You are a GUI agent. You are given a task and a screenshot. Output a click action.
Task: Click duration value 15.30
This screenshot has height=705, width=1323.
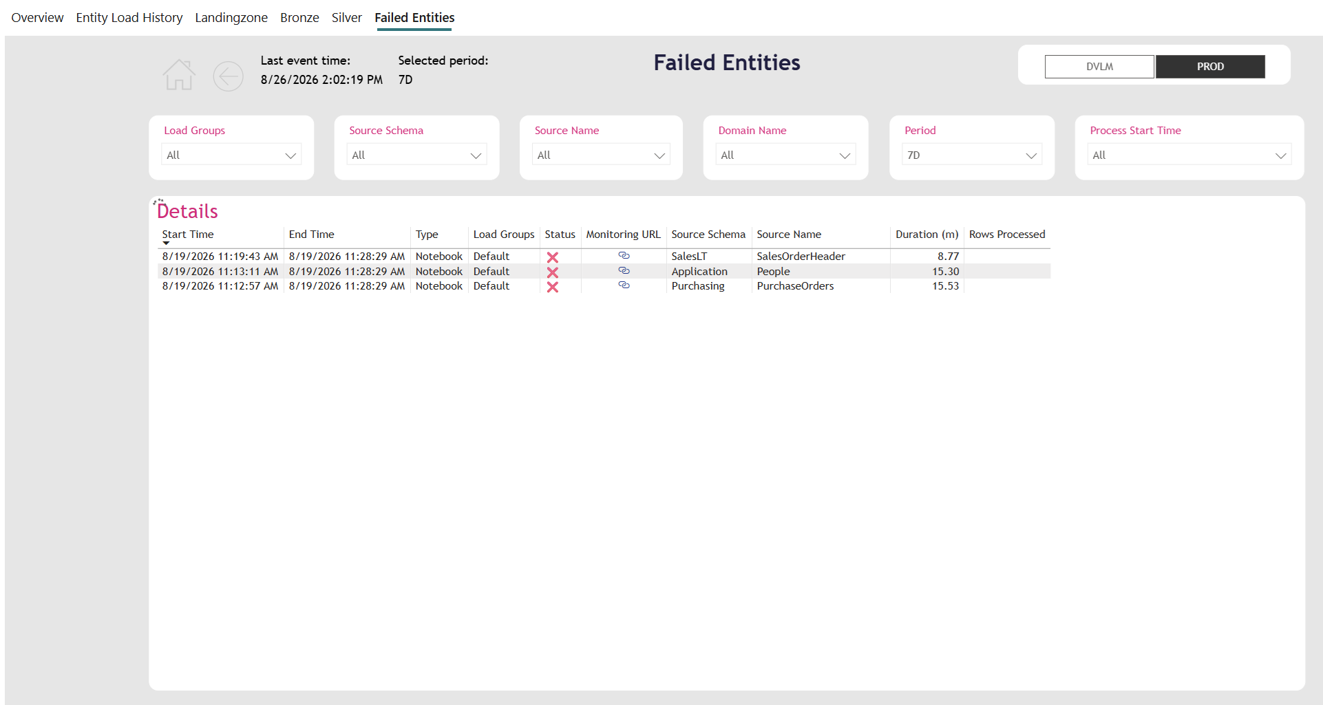tap(945, 272)
